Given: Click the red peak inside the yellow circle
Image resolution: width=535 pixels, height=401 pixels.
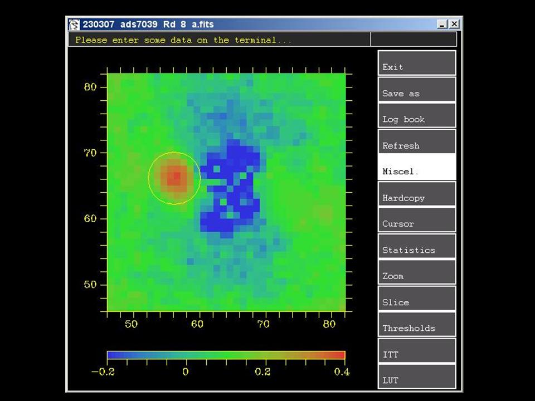Looking at the screenshot, I should click(x=176, y=177).
